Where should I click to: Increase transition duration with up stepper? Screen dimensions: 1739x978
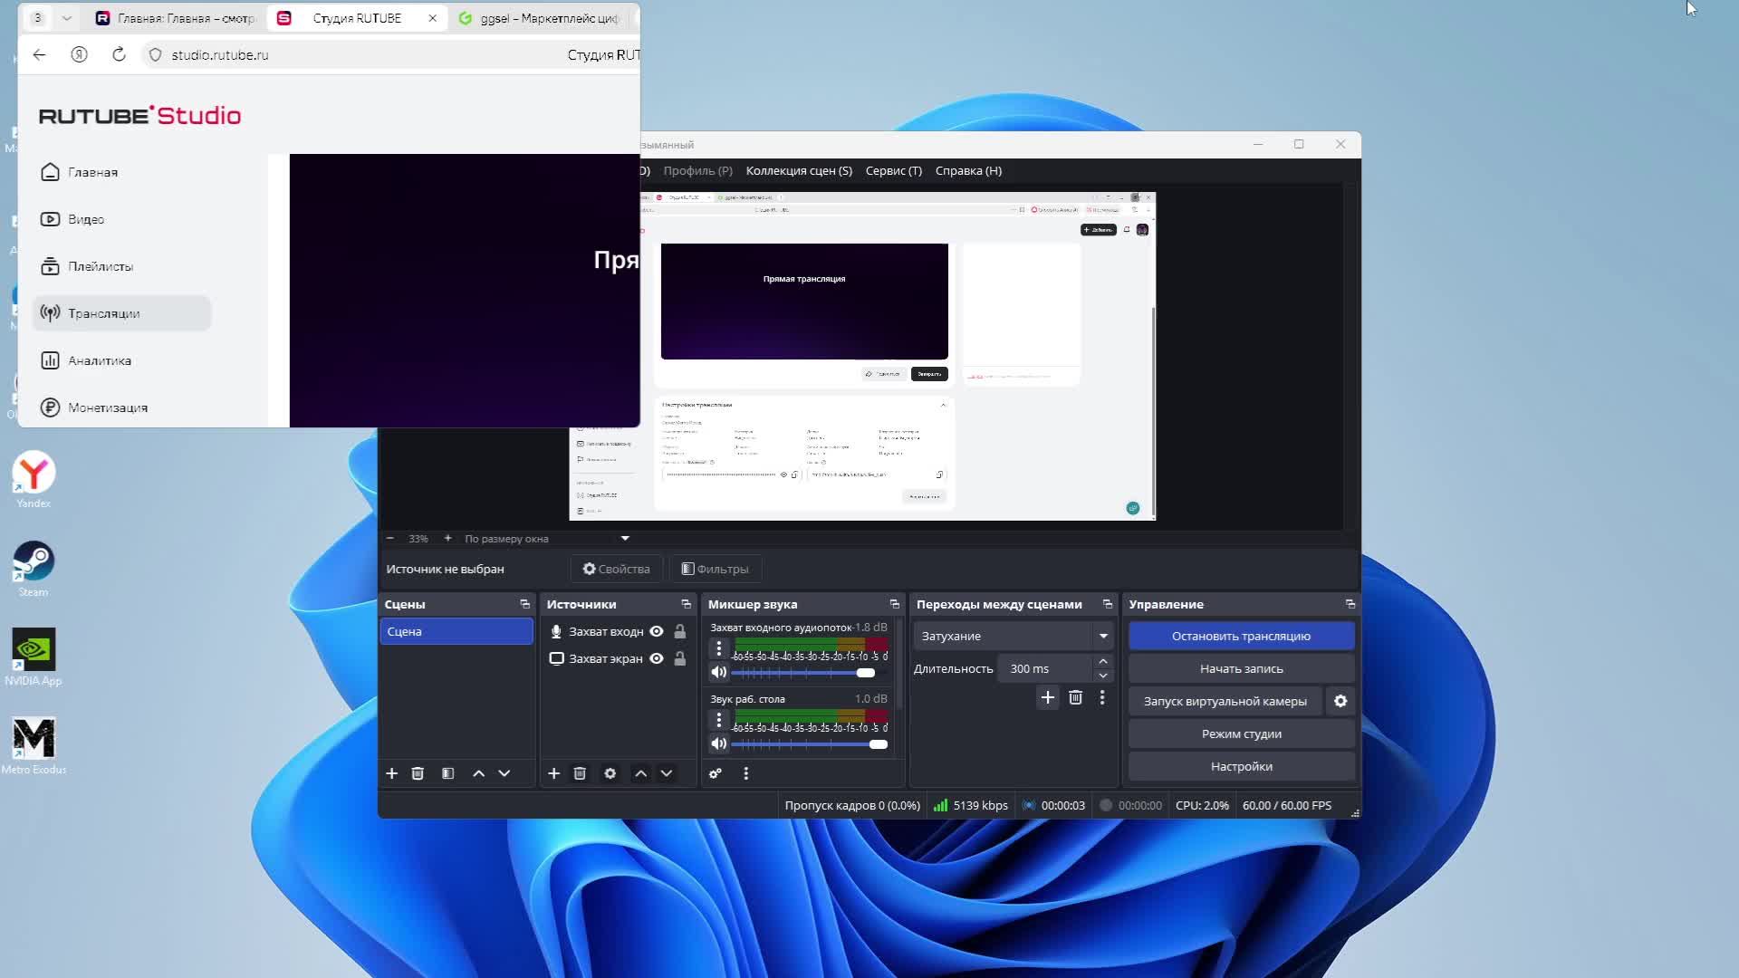pos(1102,661)
